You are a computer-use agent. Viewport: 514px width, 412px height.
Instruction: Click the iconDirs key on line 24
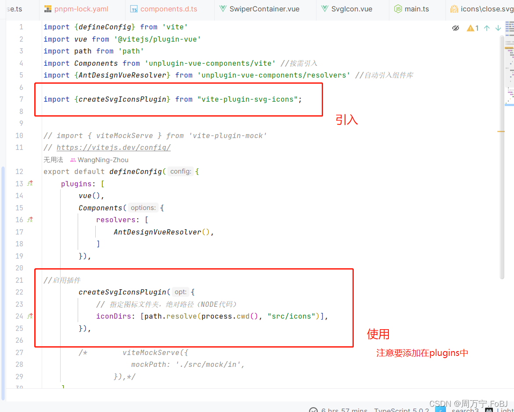point(113,316)
